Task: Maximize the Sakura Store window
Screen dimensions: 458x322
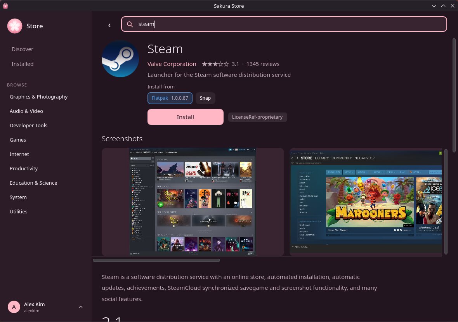Action: click(443, 6)
